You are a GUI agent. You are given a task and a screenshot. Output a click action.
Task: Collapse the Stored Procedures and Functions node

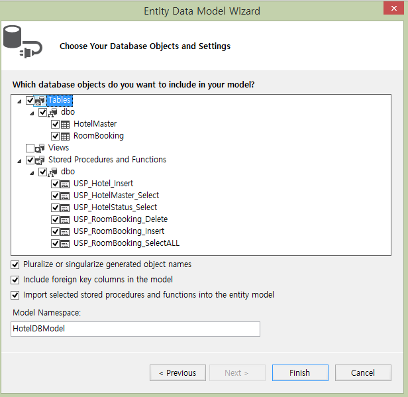(x=19, y=161)
